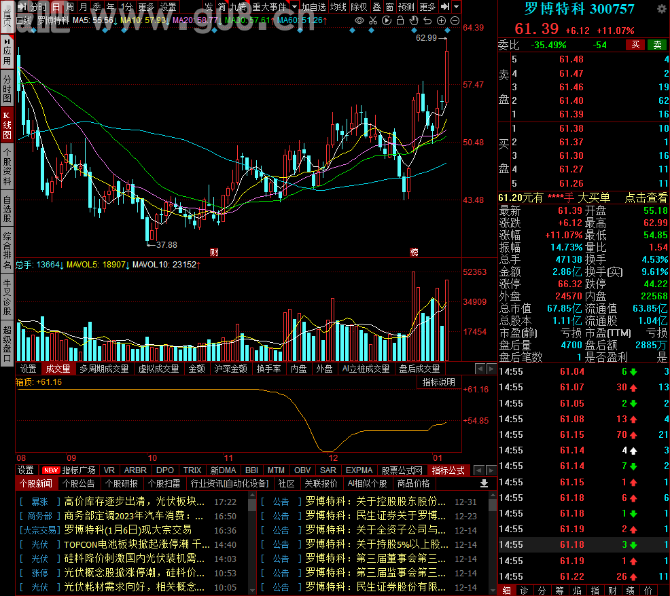Select the 细 tab at panel bottom
Screen dimensions: 670x596
pyautogui.click(x=507, y=591)
